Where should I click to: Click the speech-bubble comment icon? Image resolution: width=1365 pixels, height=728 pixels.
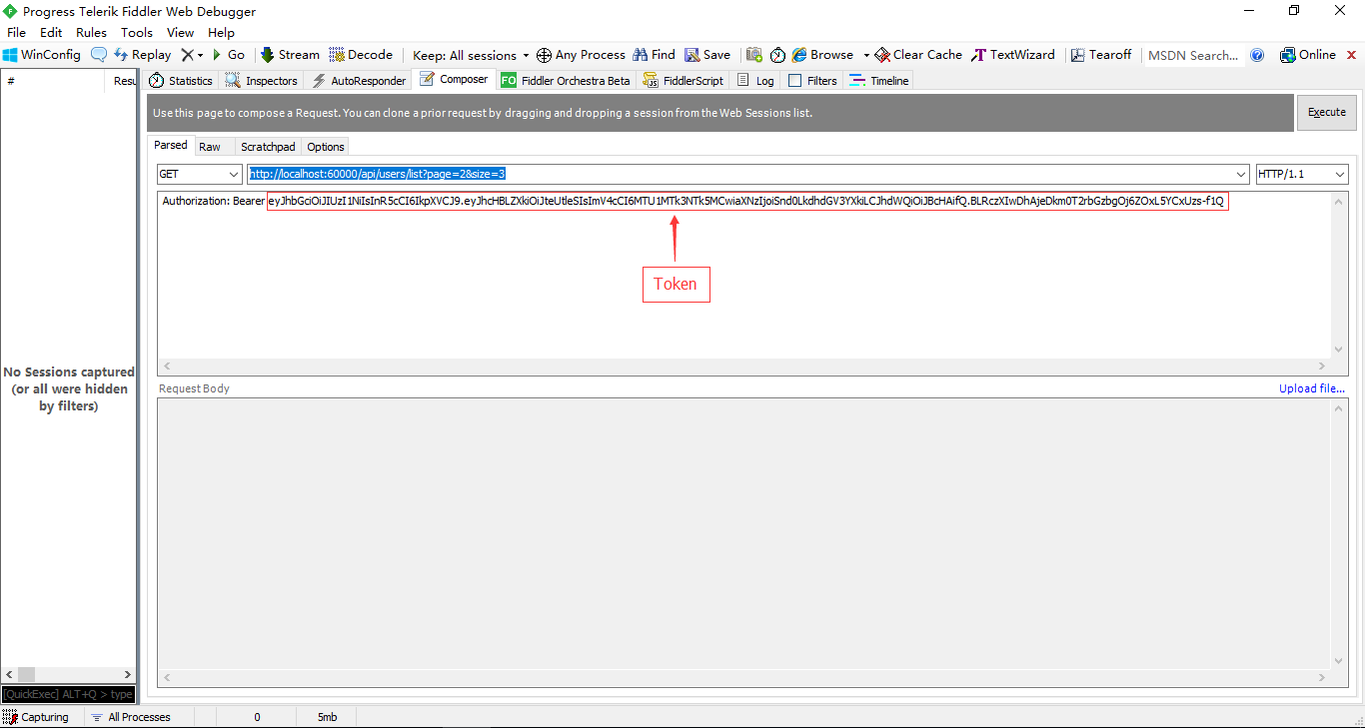pos(99,55)
